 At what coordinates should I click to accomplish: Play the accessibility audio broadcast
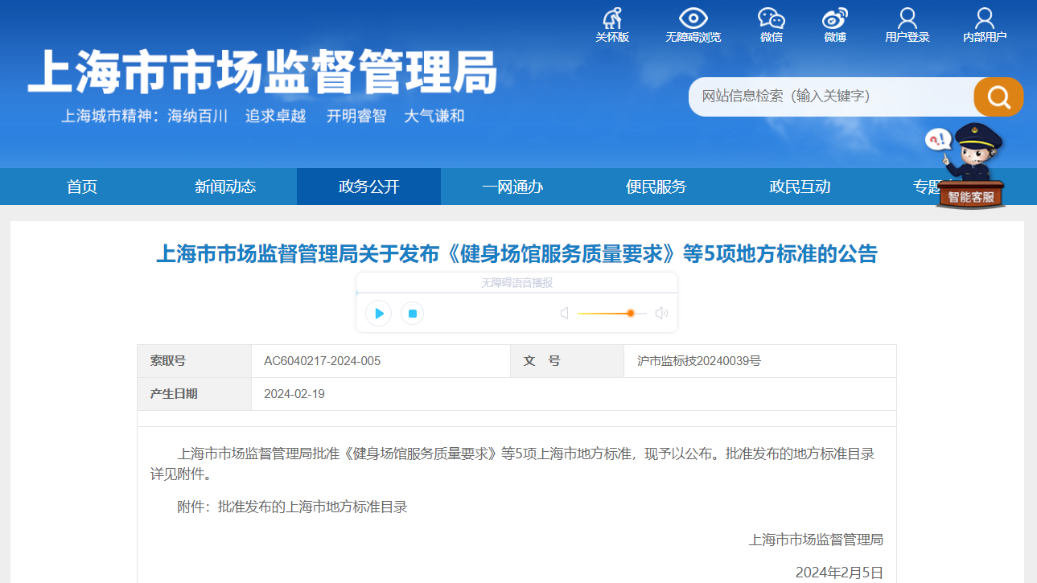tap(378, 313)
